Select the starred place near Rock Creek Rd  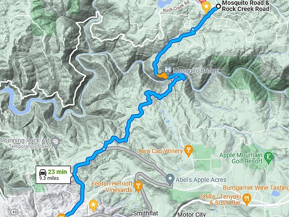206,7
